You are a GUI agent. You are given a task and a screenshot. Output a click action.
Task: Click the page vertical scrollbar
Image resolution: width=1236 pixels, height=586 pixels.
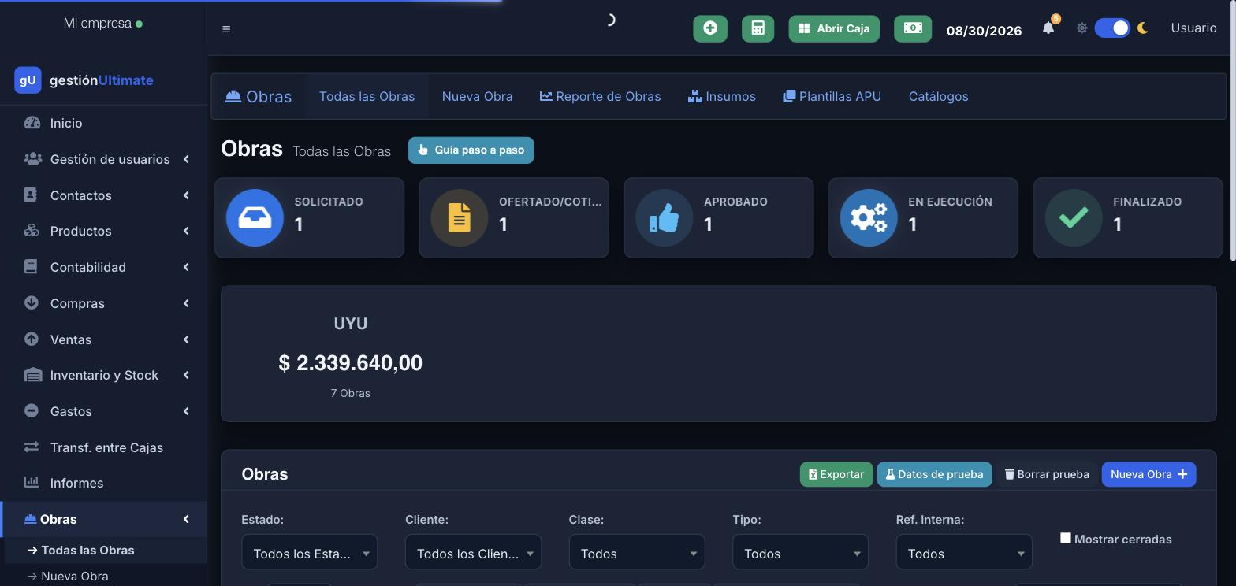pyautogui.click(x=1233, y=130)
